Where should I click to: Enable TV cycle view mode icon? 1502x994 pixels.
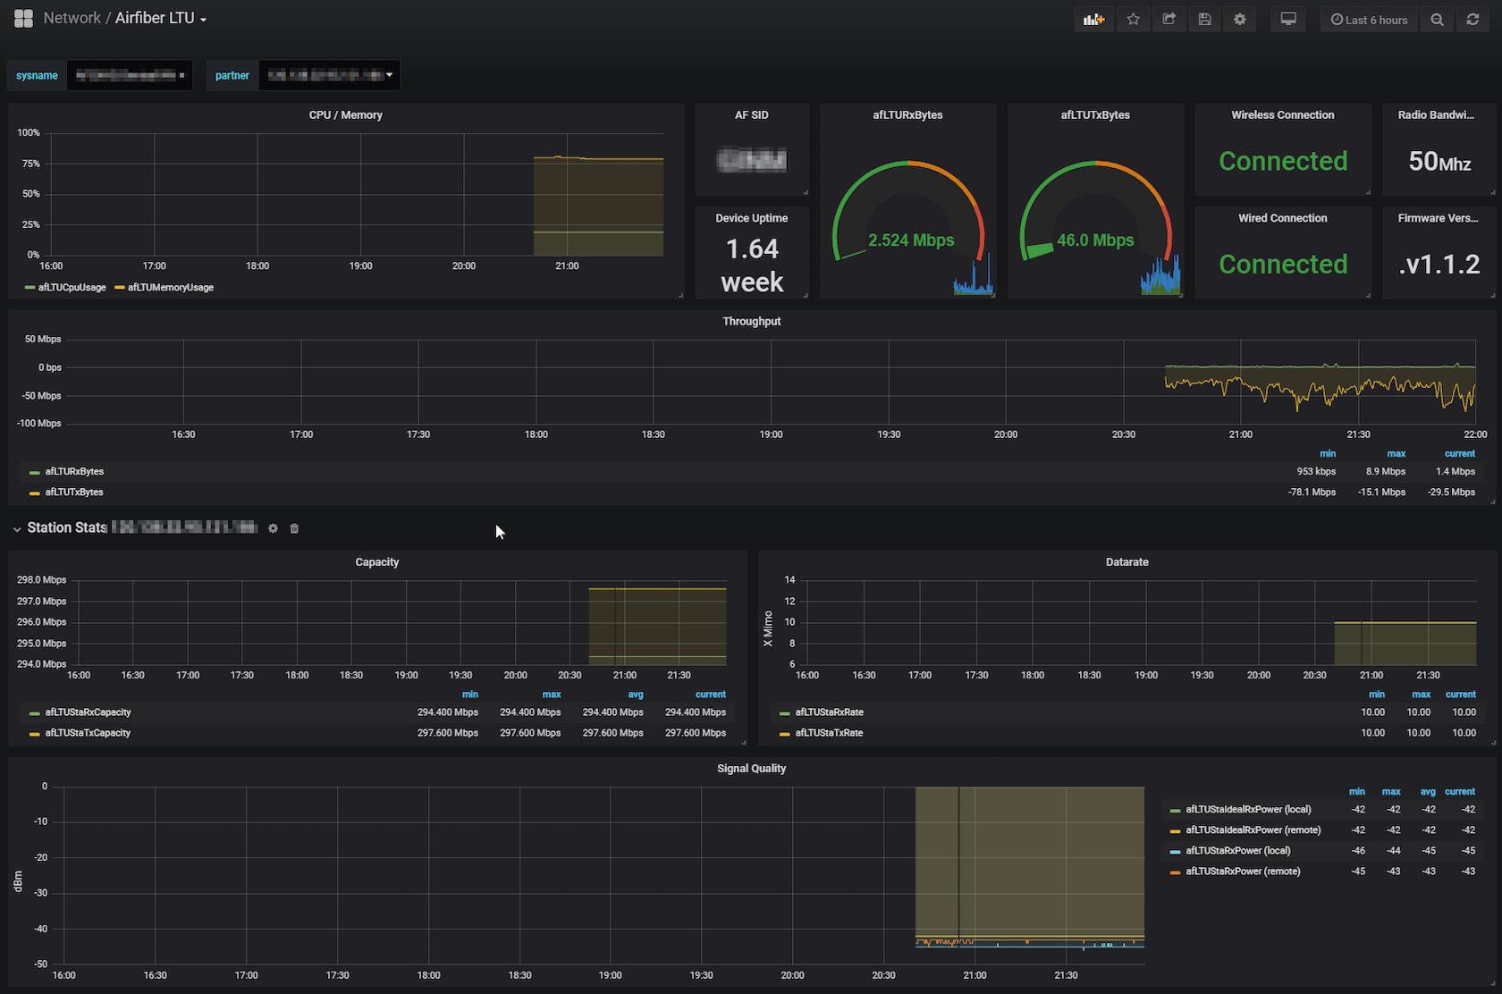(1287, 19)
